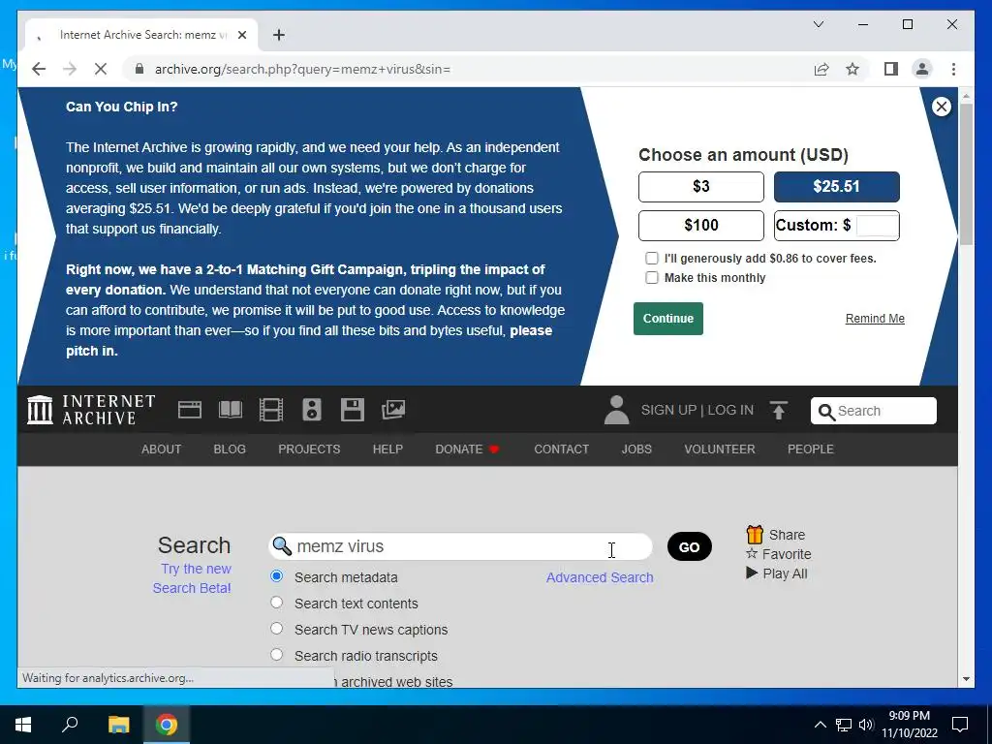Click the black GO button
The image size is (992, 744).
(x=689, y=547)
